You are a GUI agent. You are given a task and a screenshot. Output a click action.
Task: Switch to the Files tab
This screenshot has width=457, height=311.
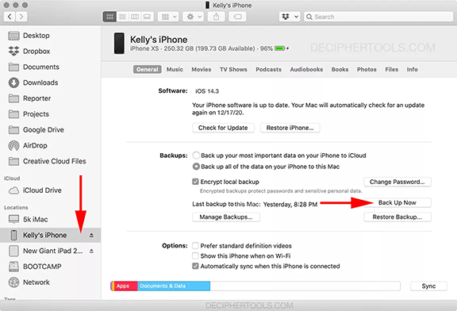tap(391, 69)
